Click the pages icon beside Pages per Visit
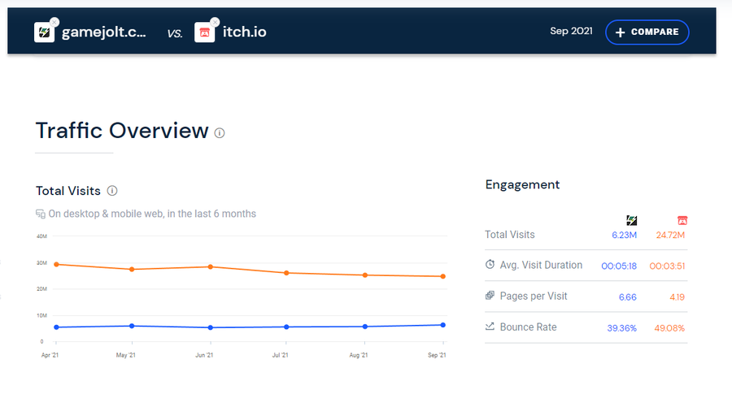Viewport: 732px width, 411px height. (490, 296)
